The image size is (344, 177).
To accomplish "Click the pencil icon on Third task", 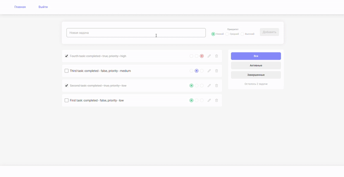I will pyautogui.click(x=209, y=71).
